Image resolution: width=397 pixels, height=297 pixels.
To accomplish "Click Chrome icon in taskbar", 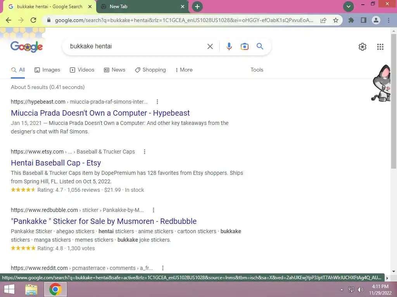I will coord(55,289).
